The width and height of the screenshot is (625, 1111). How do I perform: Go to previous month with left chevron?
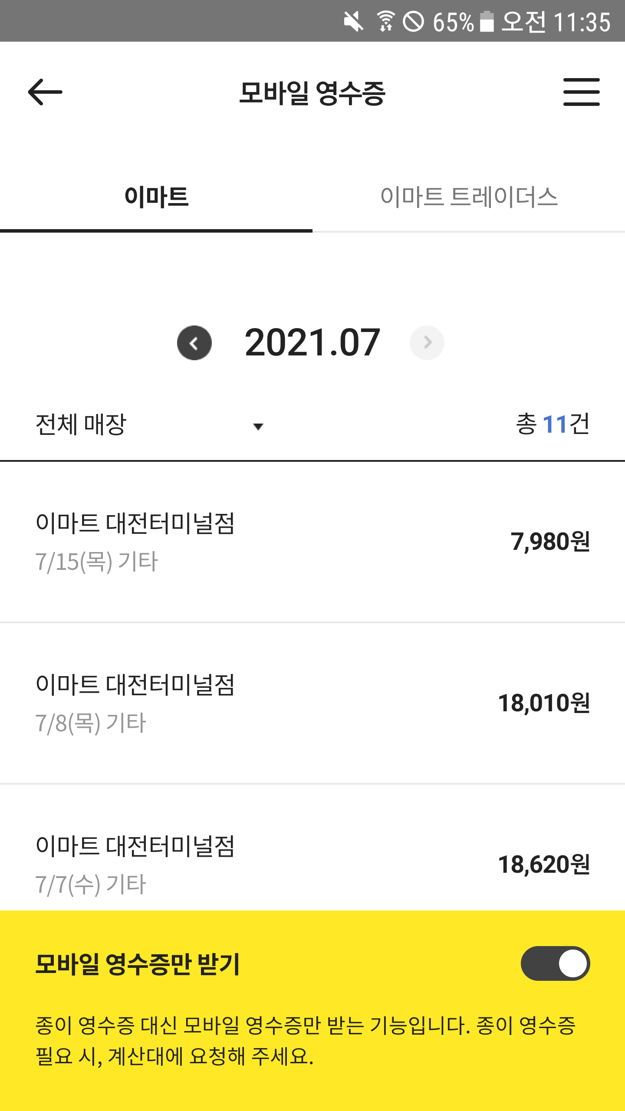[194, 343]
